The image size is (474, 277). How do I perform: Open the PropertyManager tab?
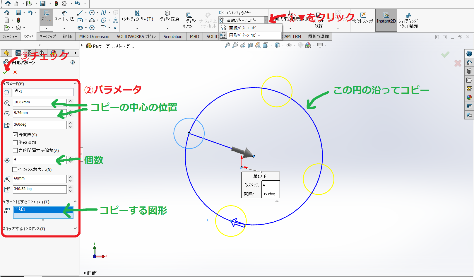18,53
